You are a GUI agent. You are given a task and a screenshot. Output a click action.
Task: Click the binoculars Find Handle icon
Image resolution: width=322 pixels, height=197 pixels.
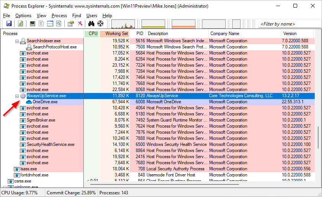point(91,24)
